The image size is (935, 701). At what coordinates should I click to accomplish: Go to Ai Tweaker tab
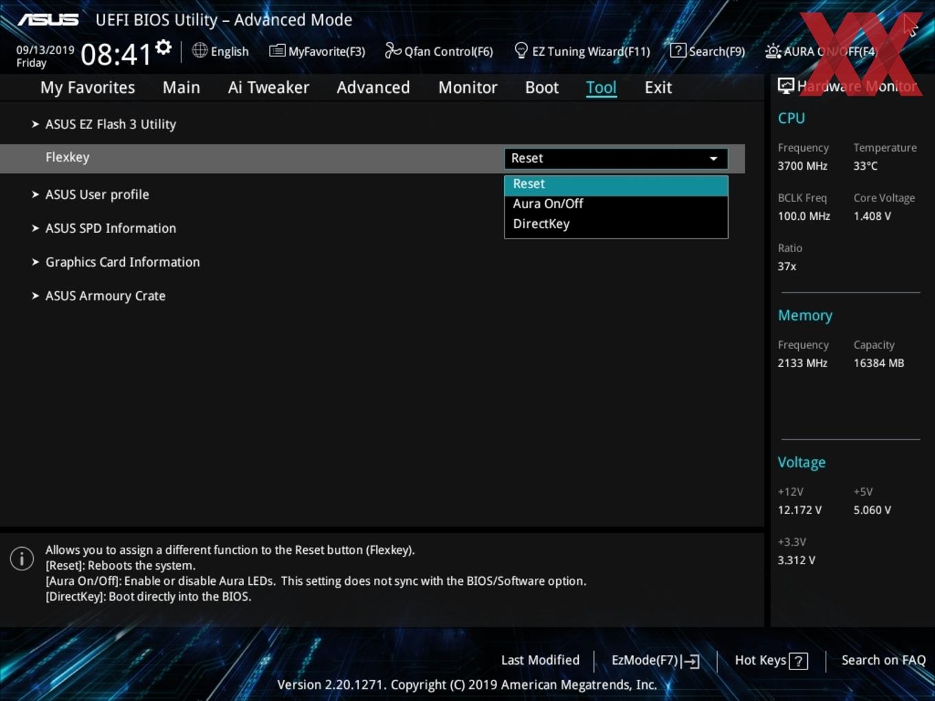point(269,87)
